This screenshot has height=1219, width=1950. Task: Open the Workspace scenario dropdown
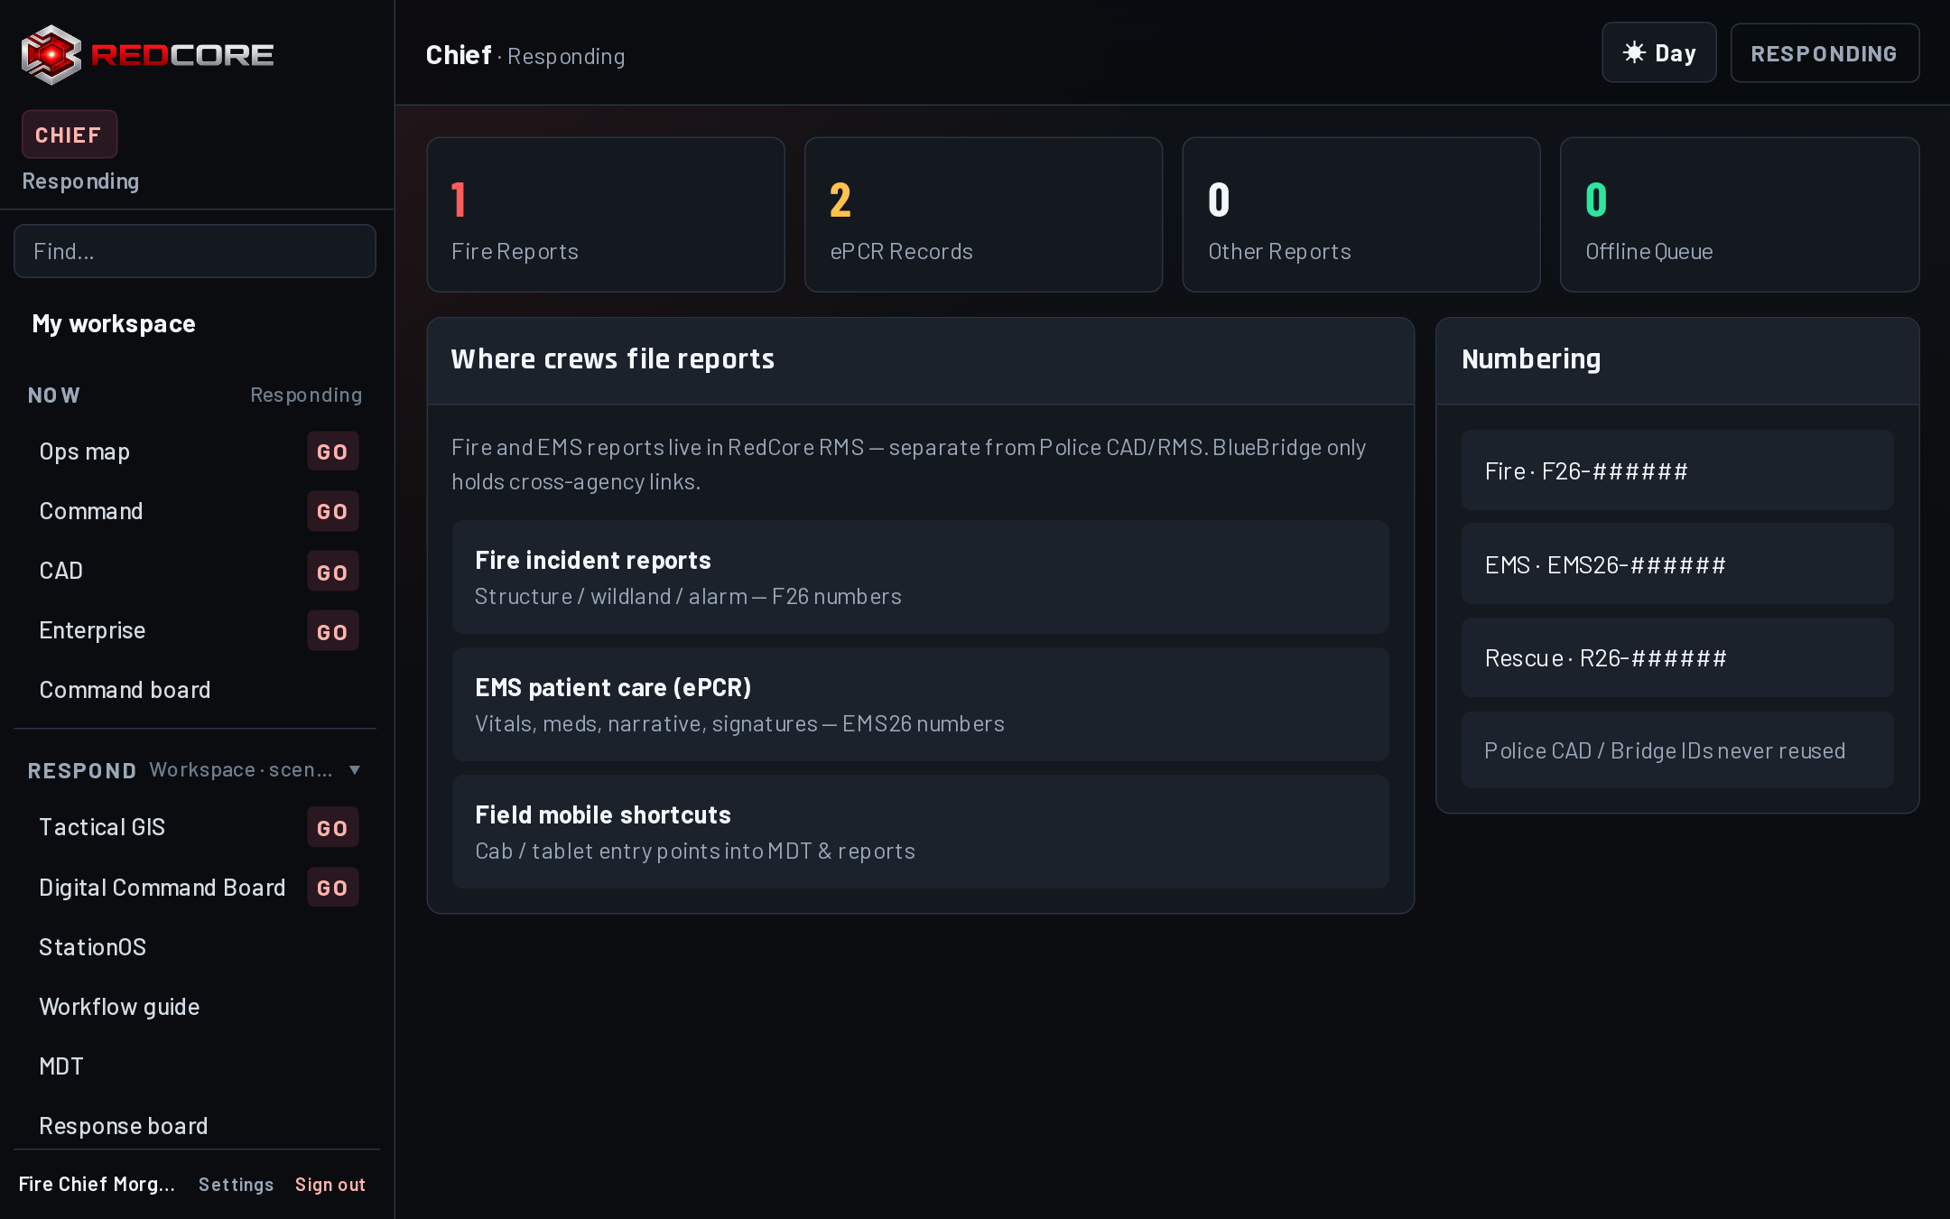click(241, 770)
